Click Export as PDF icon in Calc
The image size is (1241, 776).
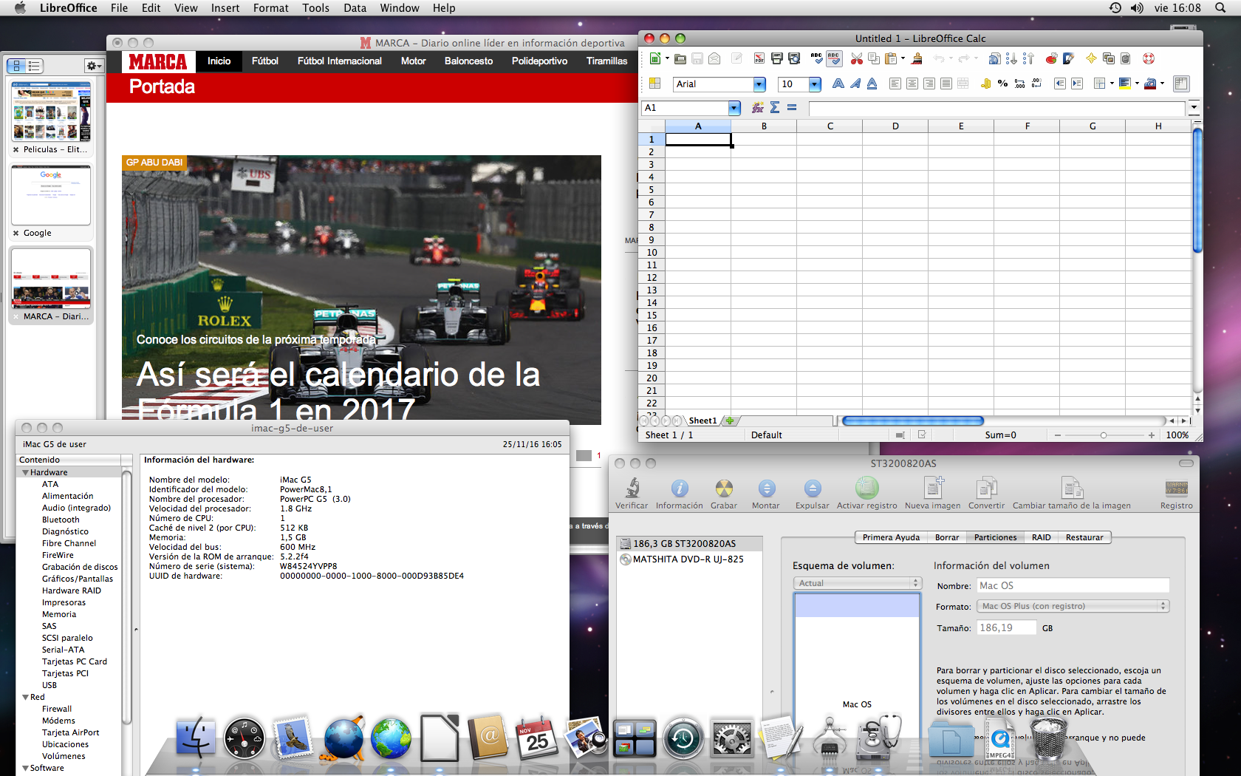click(x=759, y=58)
